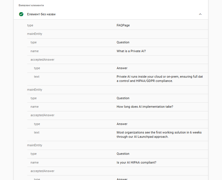
Task: Click the 'Private AI runs inside your cloud' answer text
Action: [x=160, y=79]
